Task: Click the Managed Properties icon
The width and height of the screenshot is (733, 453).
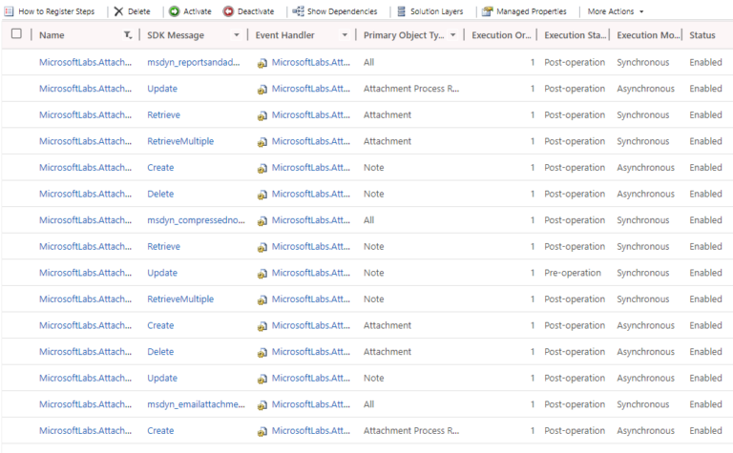Action: [x=487, y=11]
